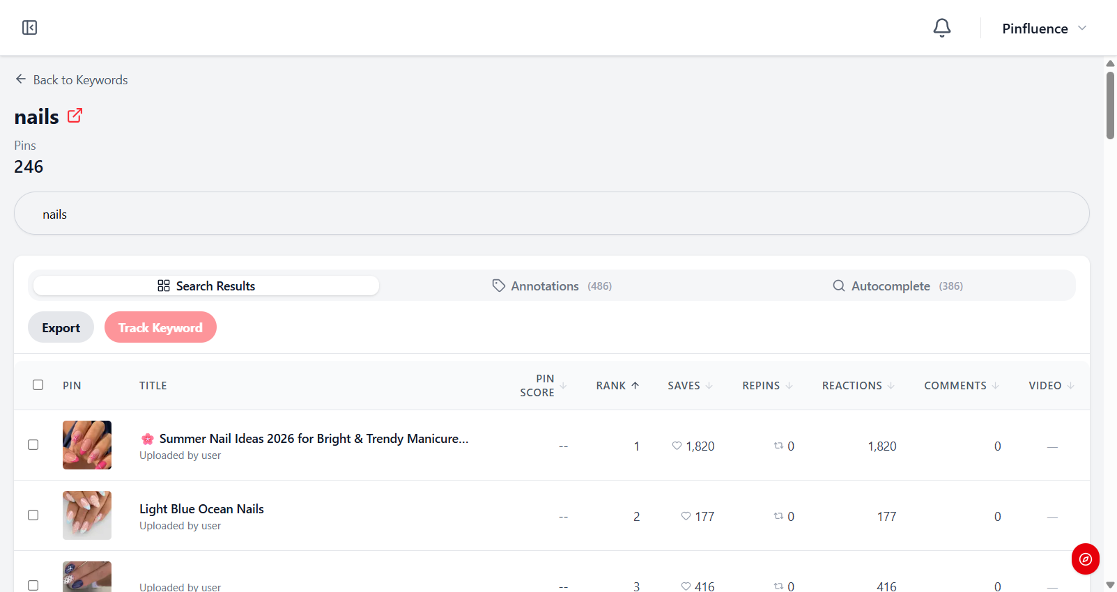This screenshot has height=592, width=1117.
Task: Click the Pins count 246
Action: coord(29,167)
